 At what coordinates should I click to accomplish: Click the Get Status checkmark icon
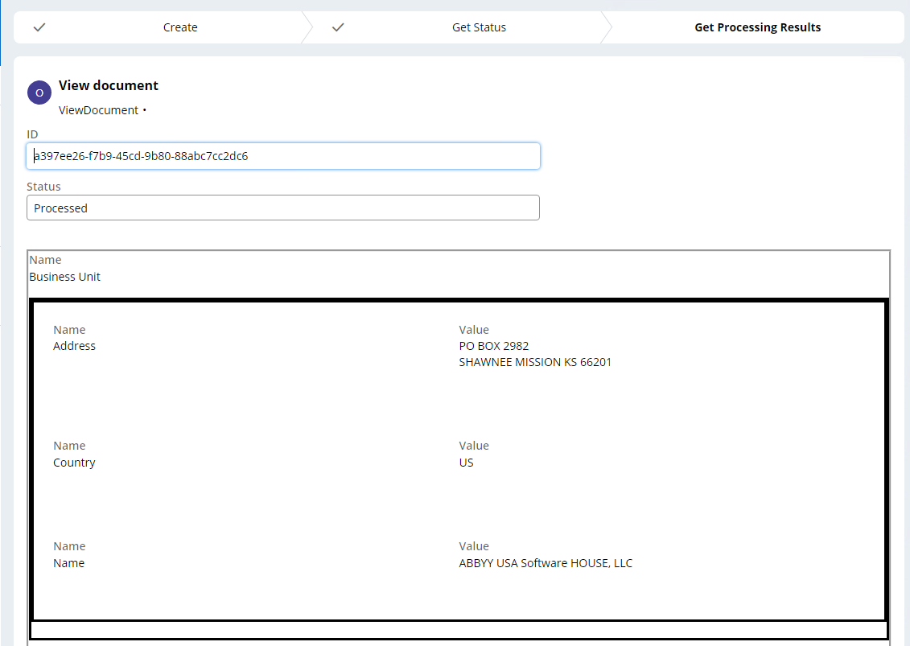338,27
